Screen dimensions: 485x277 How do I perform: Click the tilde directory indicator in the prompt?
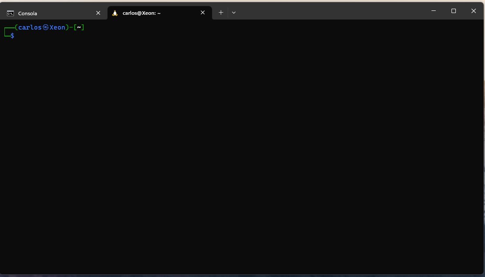(x=79, y=27)
